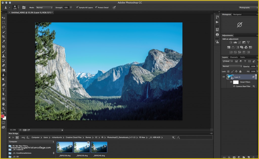Set the red foreground color swatch
259x159 pixels.
pos(3,116)
